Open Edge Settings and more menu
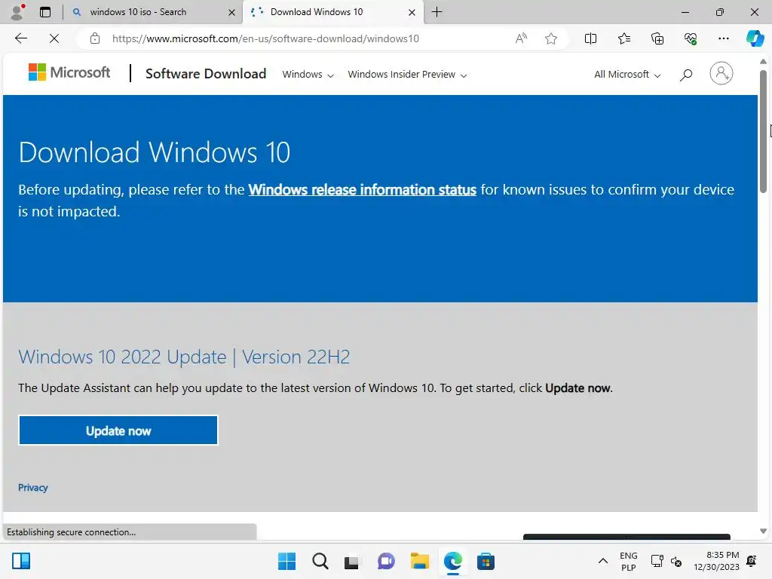This screenshot has width=772, height=579. pos(723,38)
